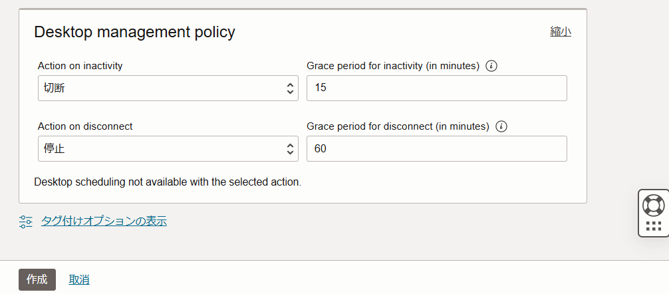Viewport: 669px width, 294px height.
Task: Click sliders icon beside tagging options link
Action: tap(26, 221)
